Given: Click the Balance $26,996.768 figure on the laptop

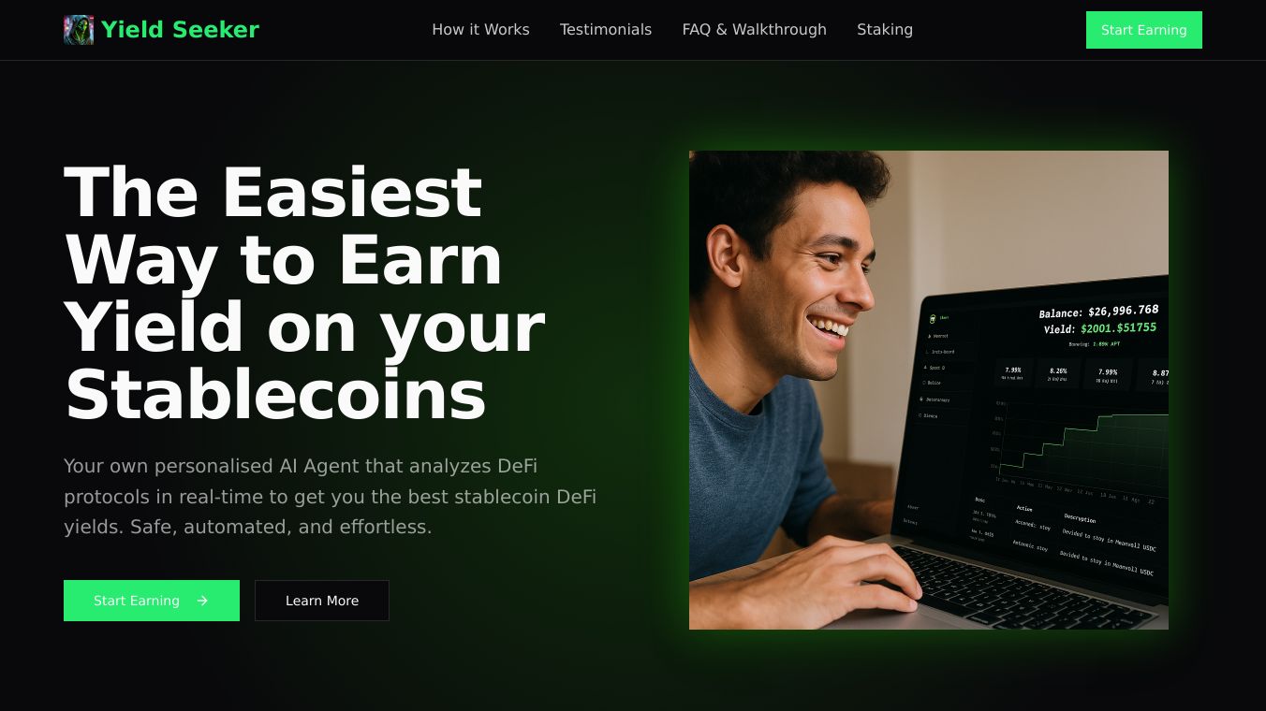Looking at the screenshot, I should click(1098, 312).
